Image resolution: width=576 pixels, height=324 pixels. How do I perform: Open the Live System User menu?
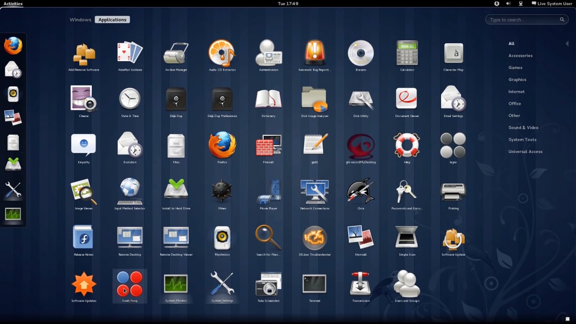click(552, 4)
